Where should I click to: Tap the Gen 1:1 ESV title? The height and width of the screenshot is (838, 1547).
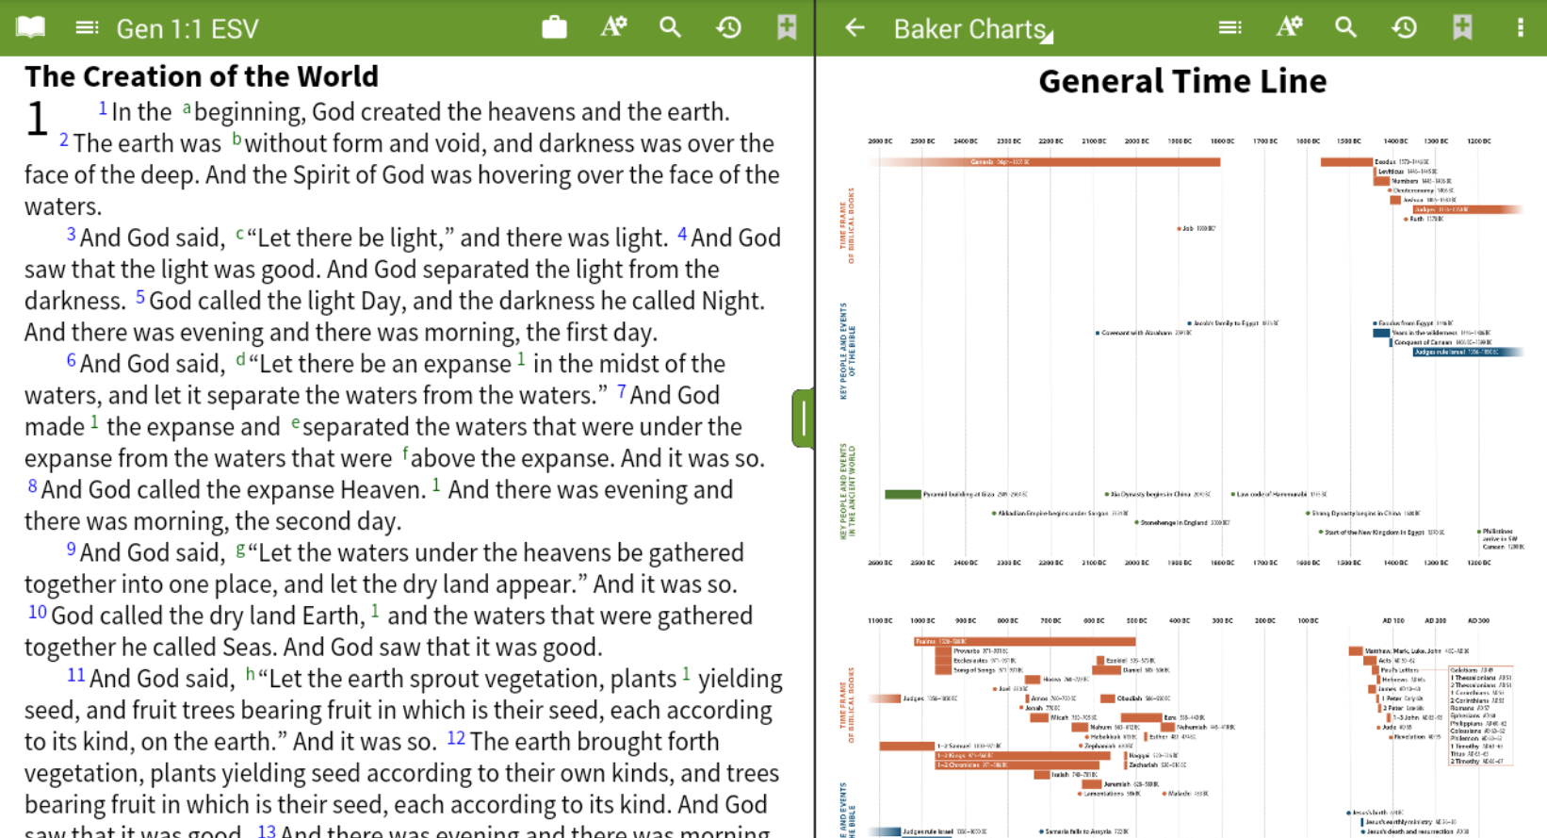[x=187, y=29]
